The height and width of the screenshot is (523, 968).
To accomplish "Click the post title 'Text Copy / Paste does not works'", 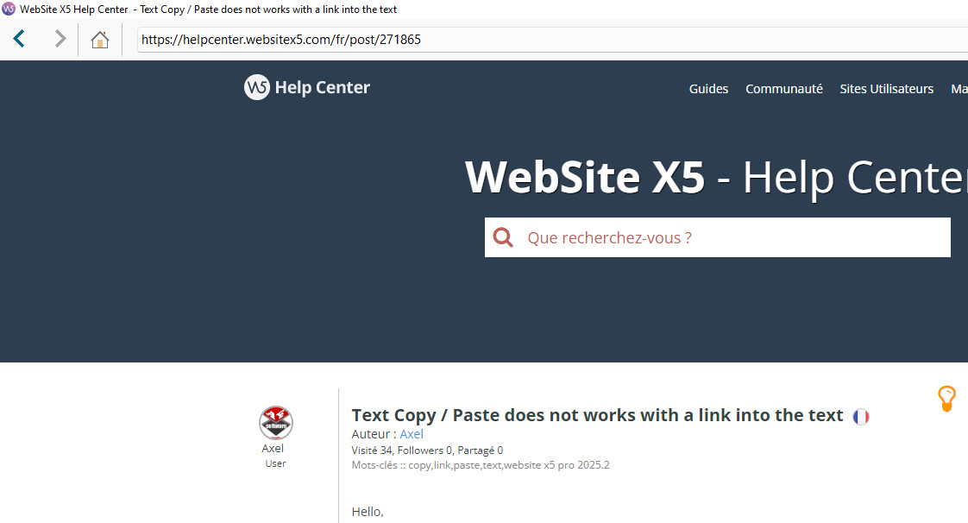I will tap(597, 415).
